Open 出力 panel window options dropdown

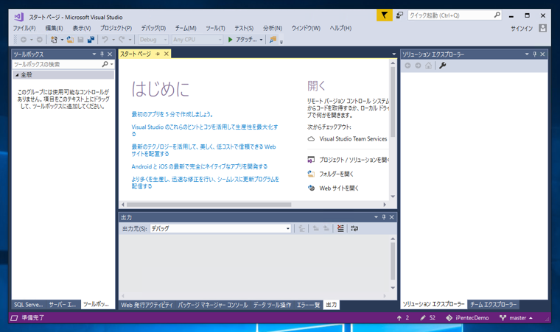376,217
